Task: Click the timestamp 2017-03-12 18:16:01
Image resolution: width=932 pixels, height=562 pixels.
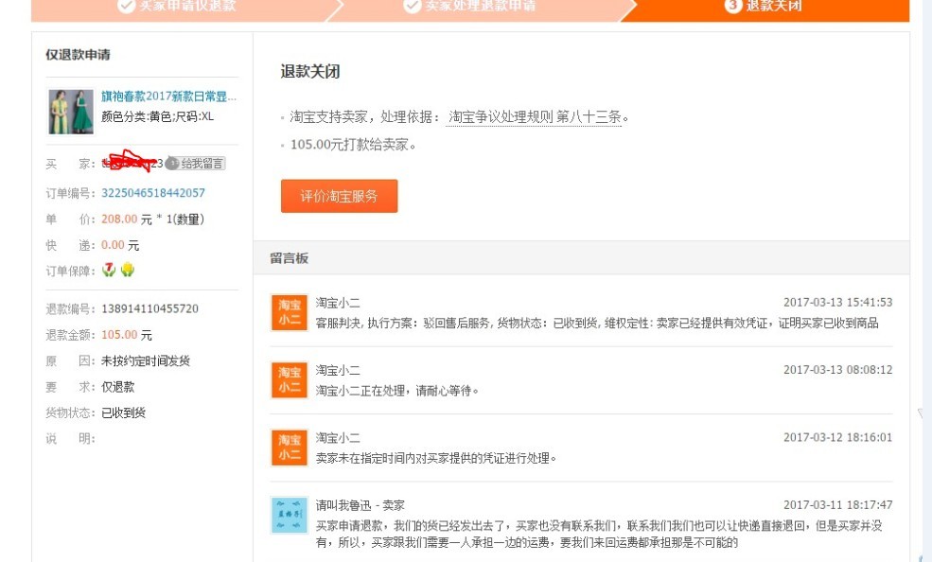Action: 838,437
